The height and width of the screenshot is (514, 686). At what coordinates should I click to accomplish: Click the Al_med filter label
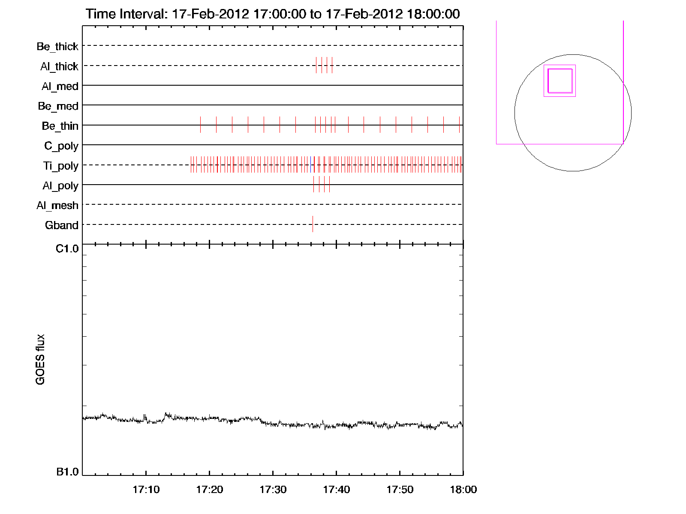(60, 86)
